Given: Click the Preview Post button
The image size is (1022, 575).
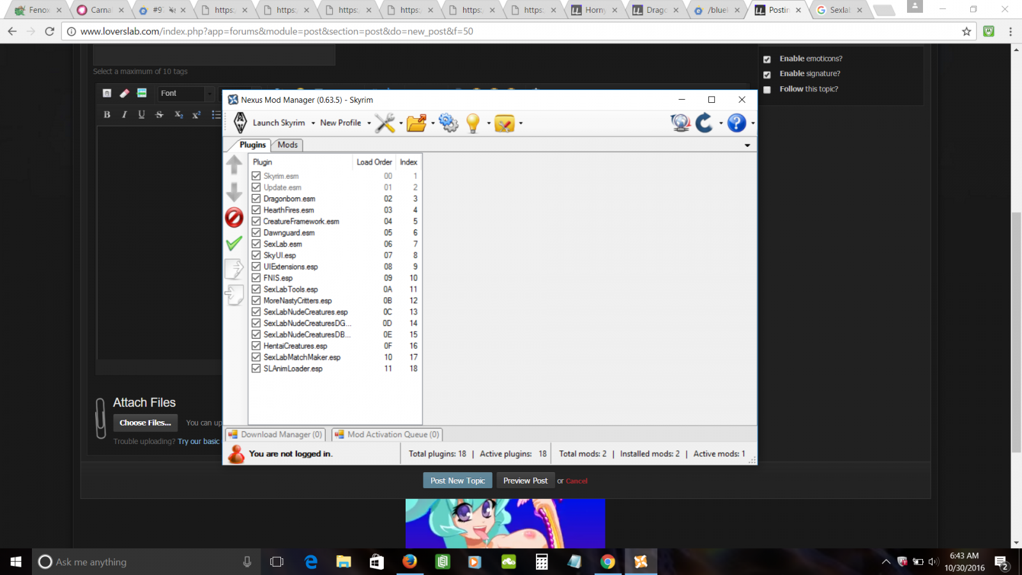Looking at the screenshot, I should (525, 480).
